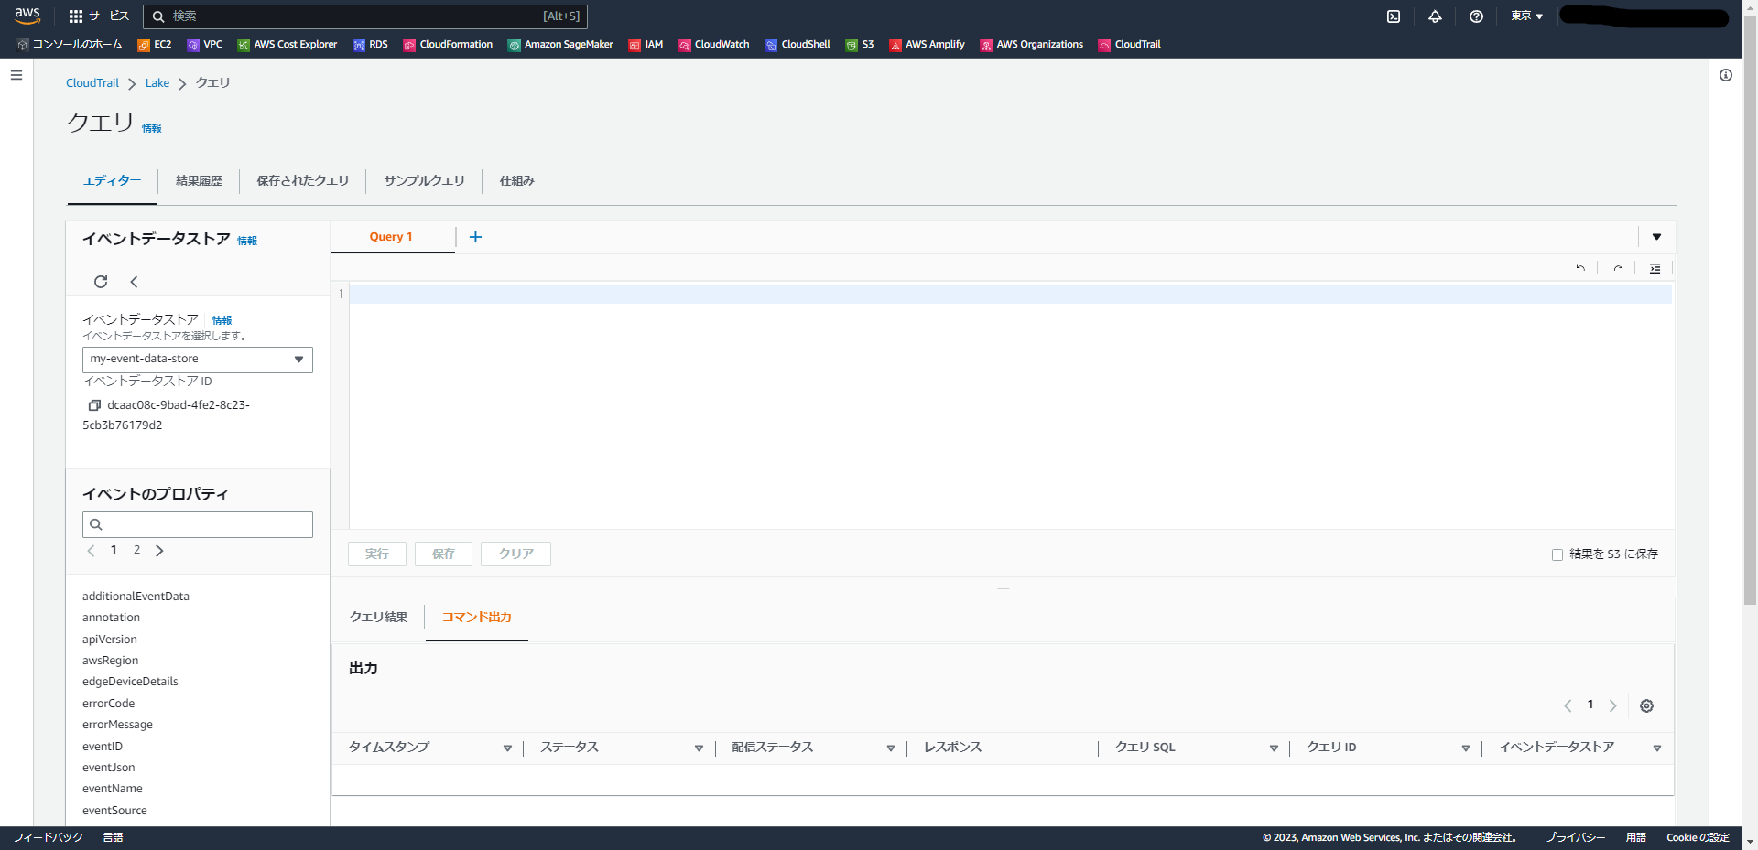The height and width of the screenshot is (850, 1758).
Task: Follow the CloudTrail breadcrumb link
Action: point(92,83)
